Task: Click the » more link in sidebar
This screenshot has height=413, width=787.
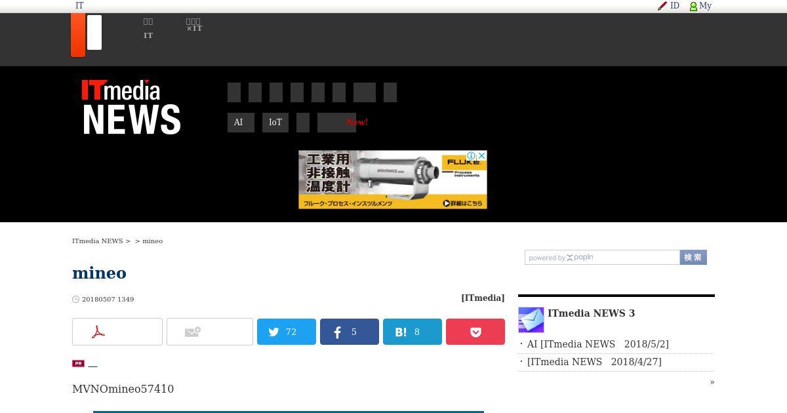Action: (712, 382)
